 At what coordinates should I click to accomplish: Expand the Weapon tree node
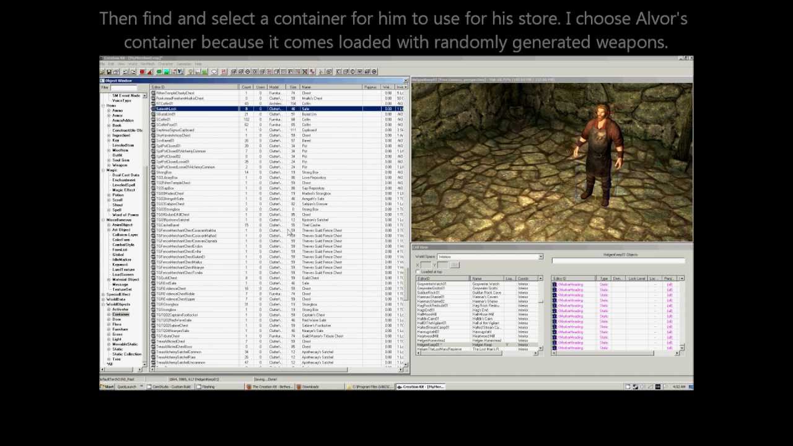click(109, 165)
